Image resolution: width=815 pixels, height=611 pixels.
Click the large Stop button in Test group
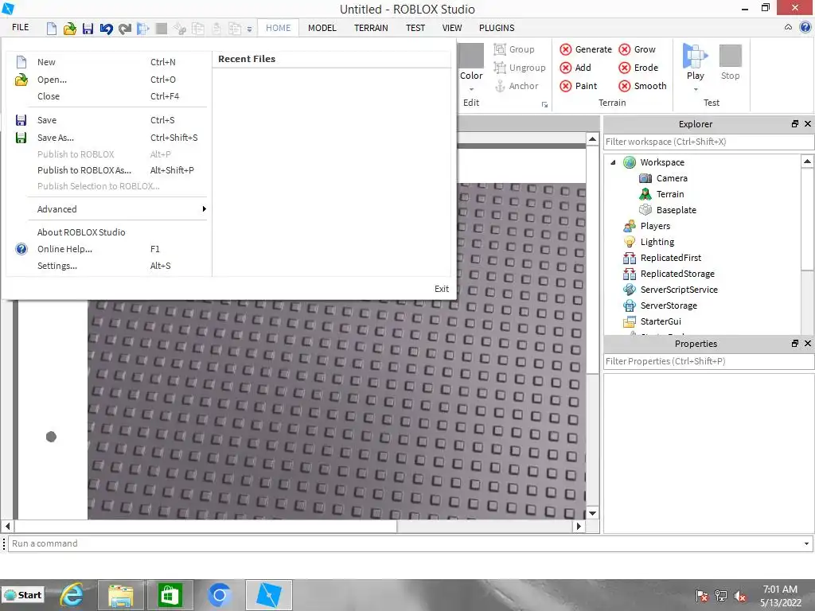pyautogui.click(x=731, y=62)
